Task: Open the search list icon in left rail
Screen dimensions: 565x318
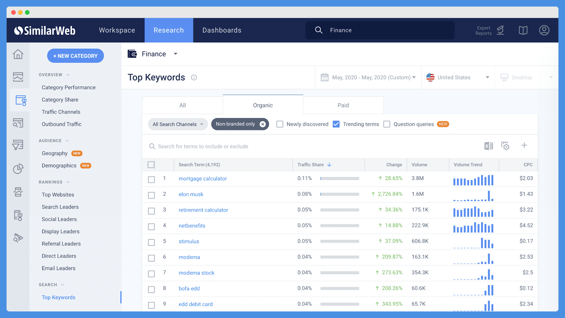Action: [18, 123]
